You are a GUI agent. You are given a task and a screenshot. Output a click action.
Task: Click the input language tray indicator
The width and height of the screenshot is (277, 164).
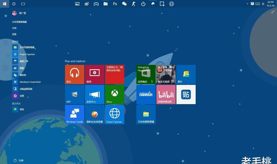(x=263, y=4)
